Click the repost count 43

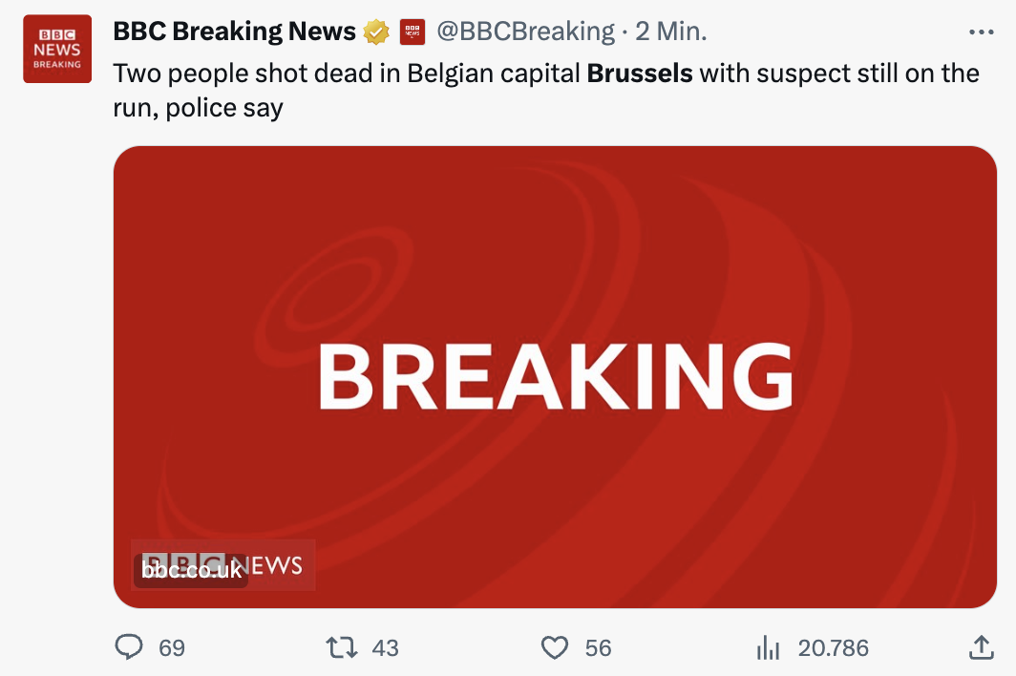(x=385, y=648)
